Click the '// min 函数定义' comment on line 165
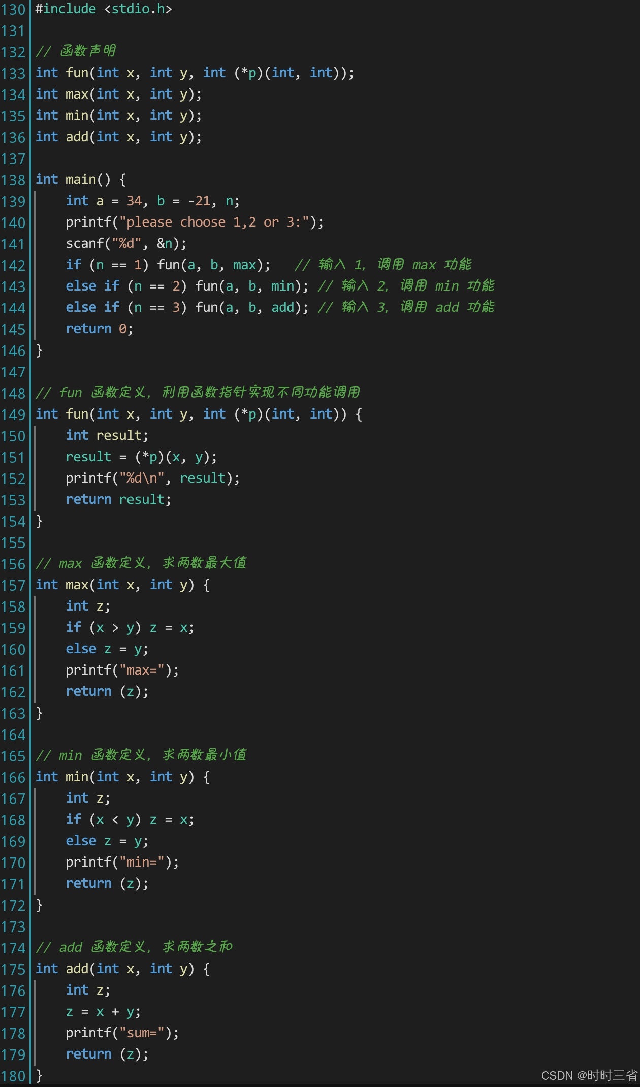The width and height of the screenshot is (640, 1087). click(x=141, y=755)
